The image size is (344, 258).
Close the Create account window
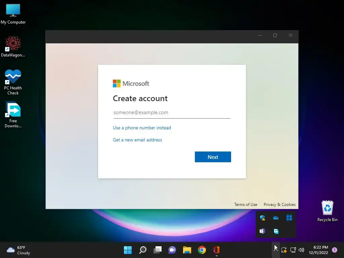click(291, 35)
